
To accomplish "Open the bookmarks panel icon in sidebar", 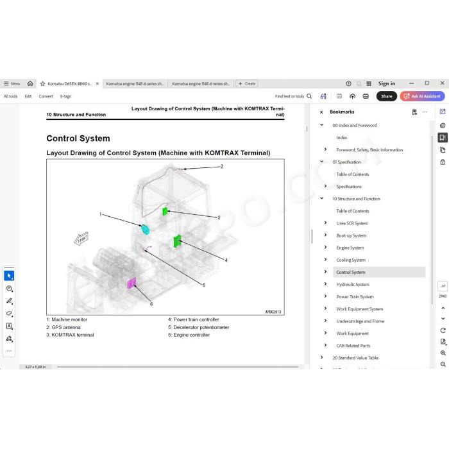I will point(443,137).
